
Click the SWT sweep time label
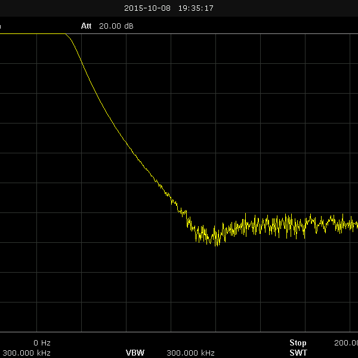coord(298,353)
